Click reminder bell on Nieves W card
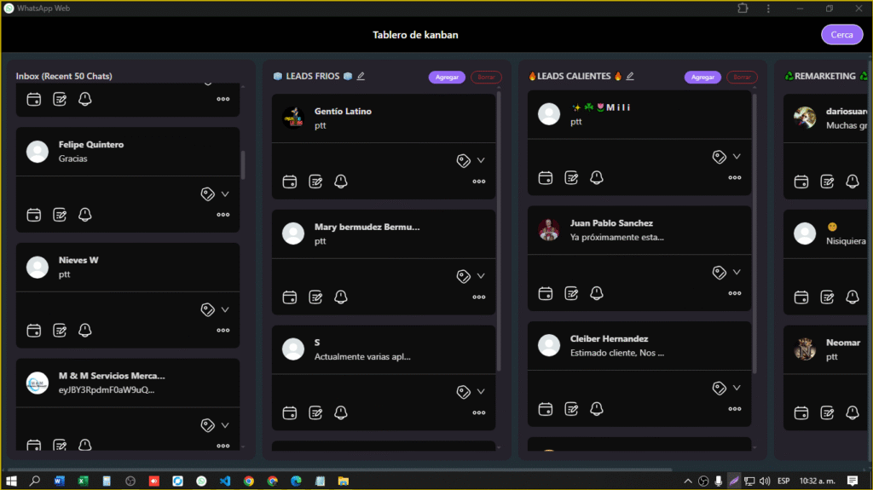Image resolution: width=873 pixels, height=490 pixels. (x=85, y=331)
